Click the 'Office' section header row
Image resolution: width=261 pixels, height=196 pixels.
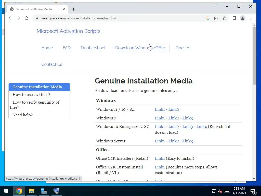pyautogui.click(x=168, y=150)
